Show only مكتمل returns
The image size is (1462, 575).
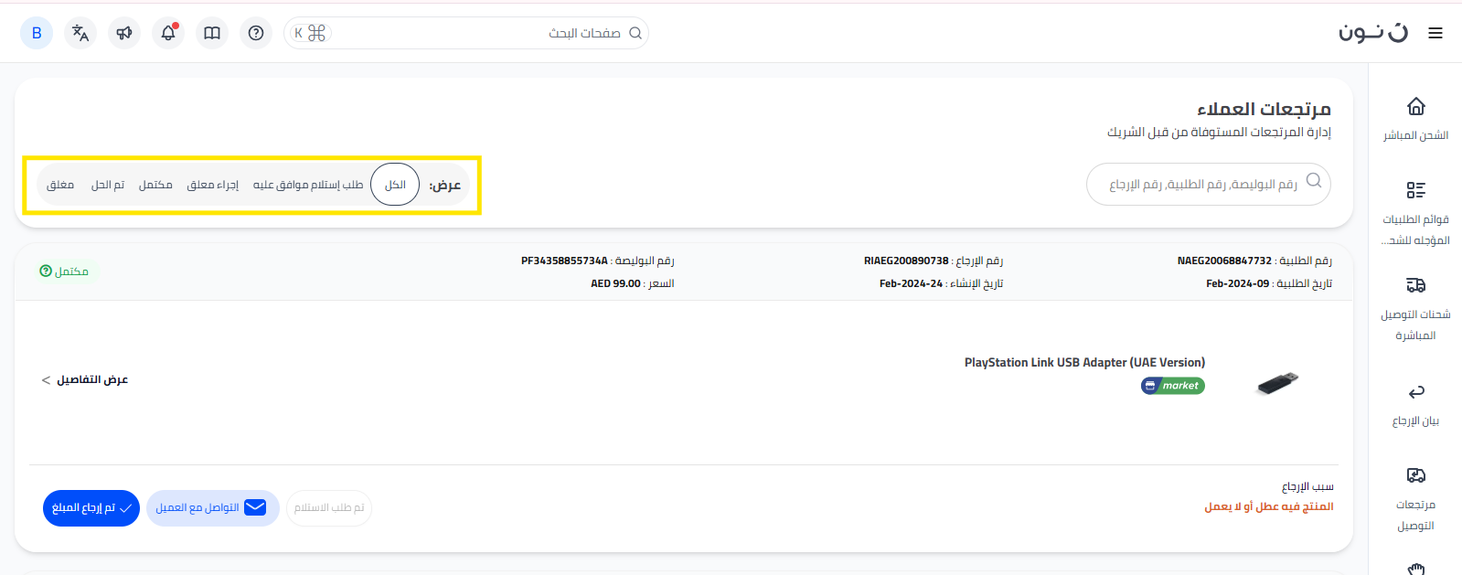(155, 185)
